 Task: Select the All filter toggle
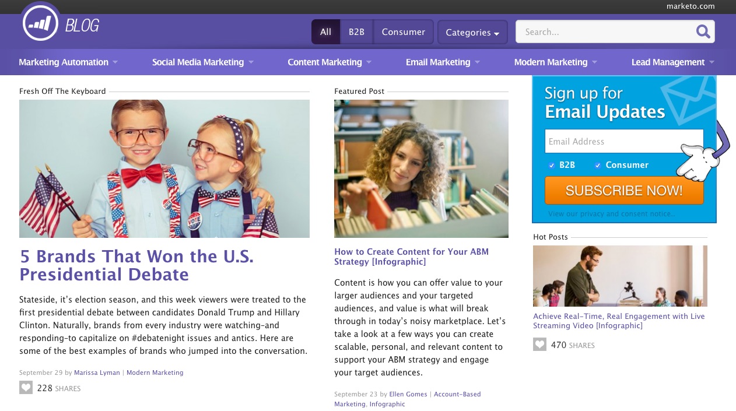[325, 32]
